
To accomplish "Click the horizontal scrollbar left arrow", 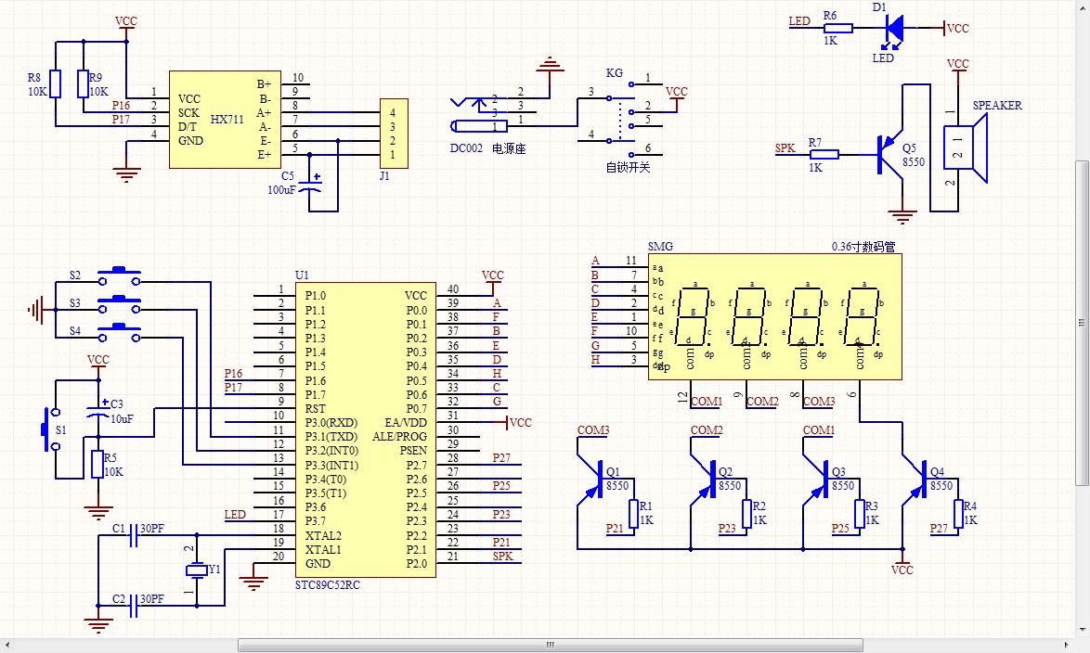I will click(7, 645).
